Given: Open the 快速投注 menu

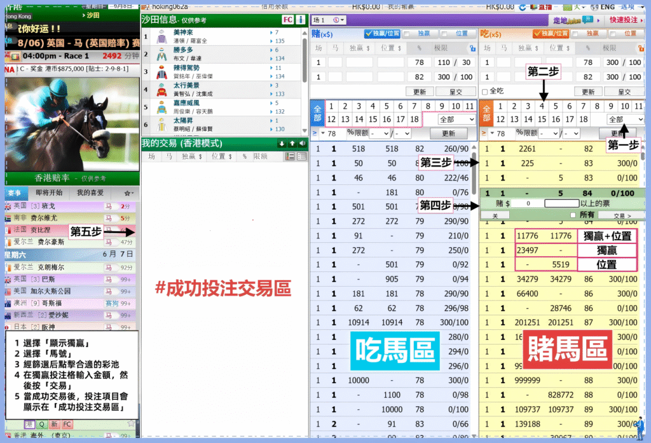Looking at the screenshot, I should (626, 20).
